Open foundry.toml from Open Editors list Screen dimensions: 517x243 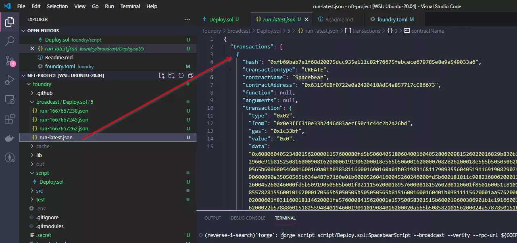tap(108, 66)
